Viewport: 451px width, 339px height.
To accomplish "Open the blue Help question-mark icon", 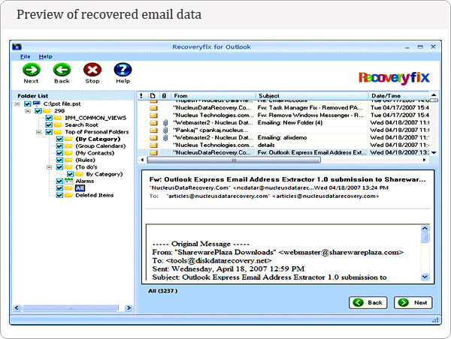I will [123, 70].
